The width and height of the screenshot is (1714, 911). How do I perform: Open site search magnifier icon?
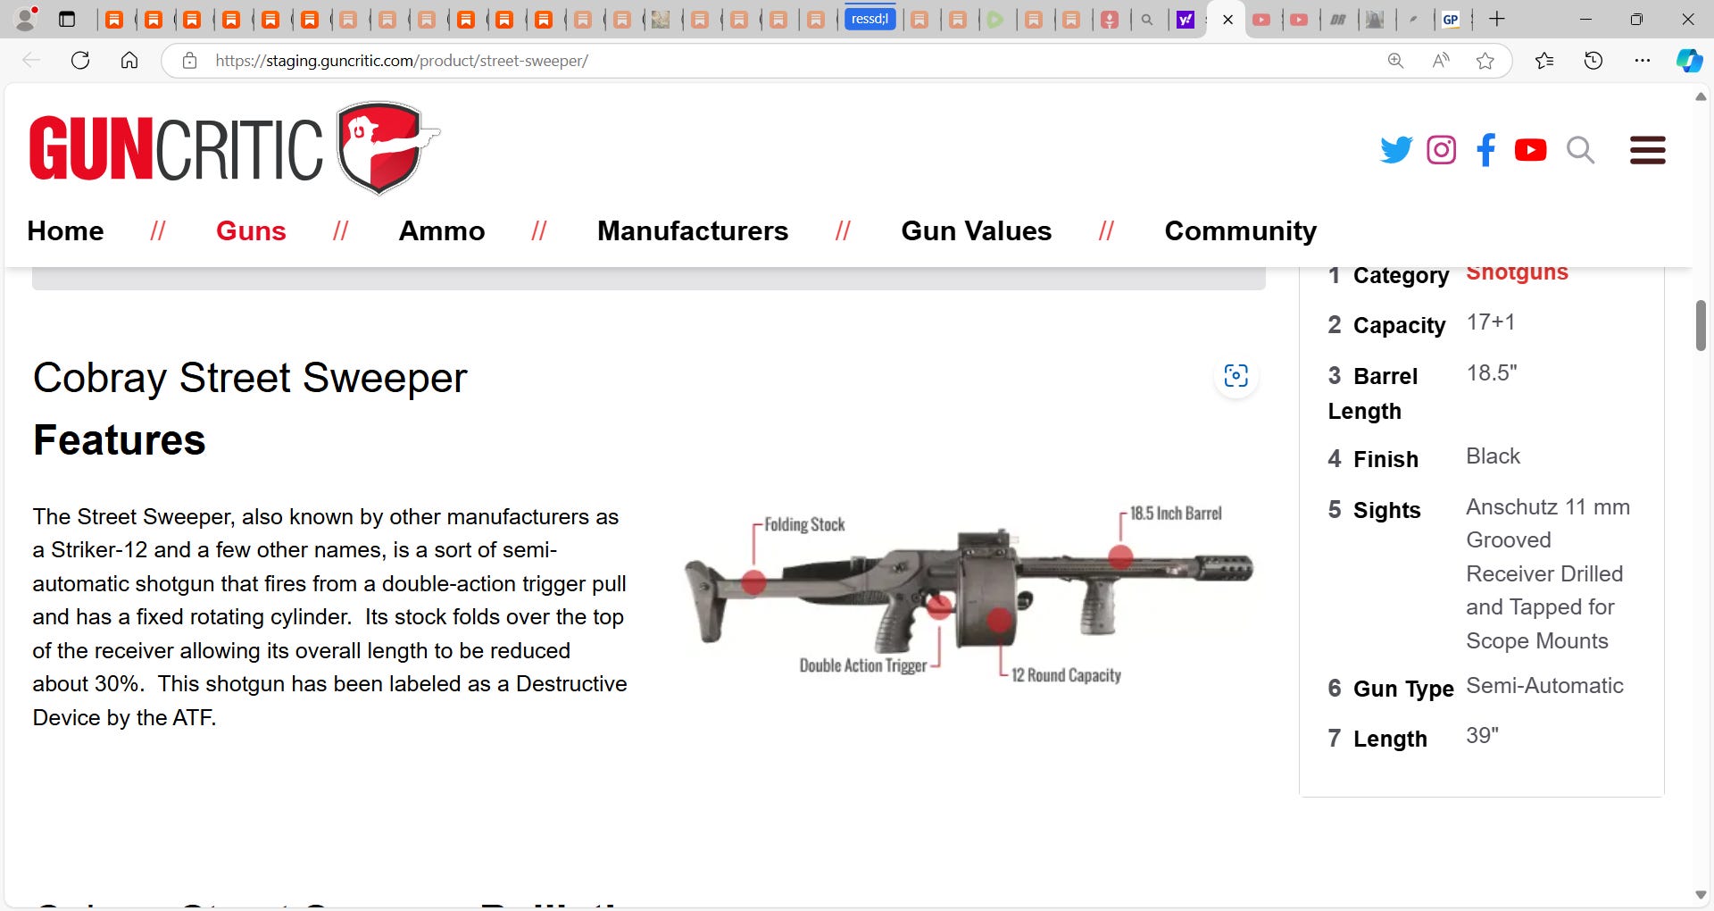point(1580,150)
